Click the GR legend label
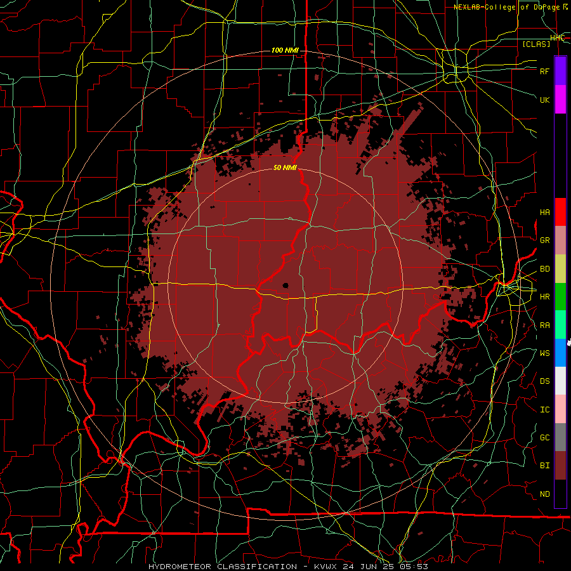 click(x=544, y=240)
